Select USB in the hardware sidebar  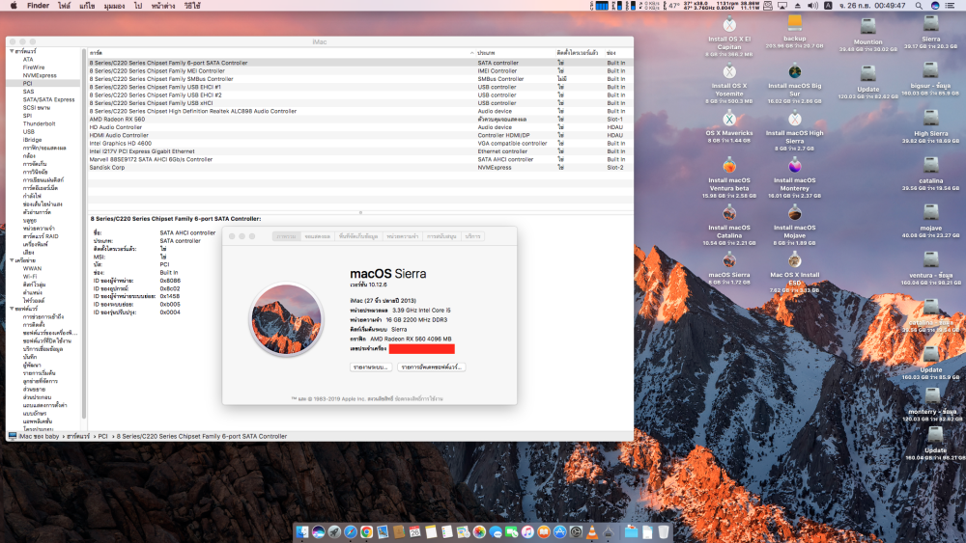pyautogui.click(x=28, y=131)
